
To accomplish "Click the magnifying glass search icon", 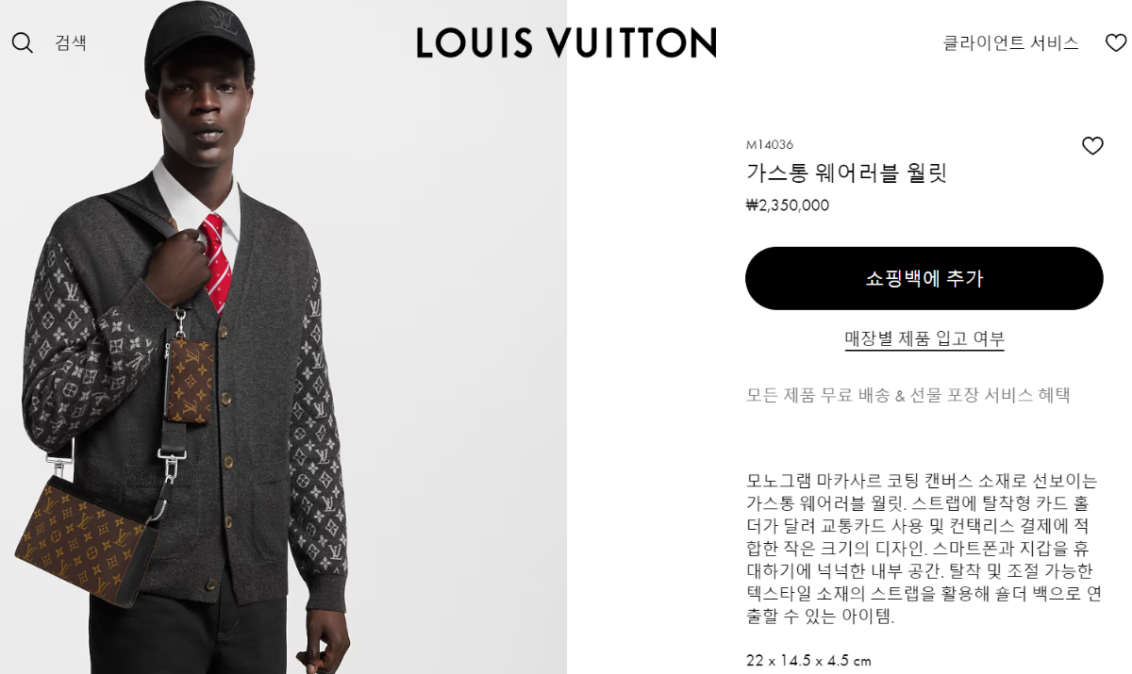I will [x=23, y=42].
